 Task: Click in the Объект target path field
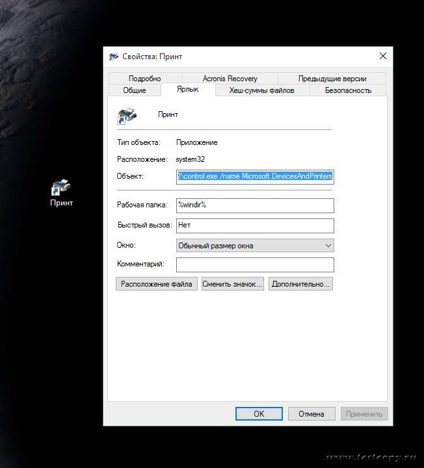(x=255, y=176)
